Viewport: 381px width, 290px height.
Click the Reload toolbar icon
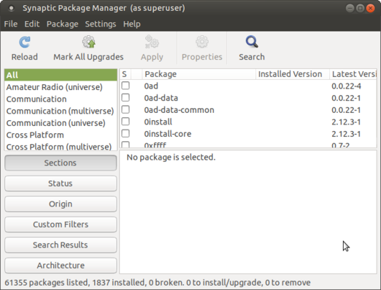point(24,42)
